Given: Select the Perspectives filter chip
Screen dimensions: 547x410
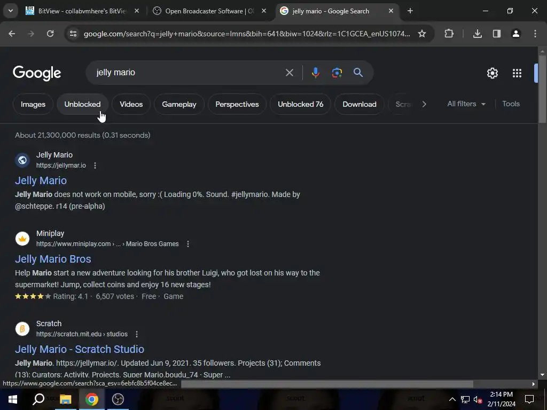Looking at the screenshot, I should point(237,104).
